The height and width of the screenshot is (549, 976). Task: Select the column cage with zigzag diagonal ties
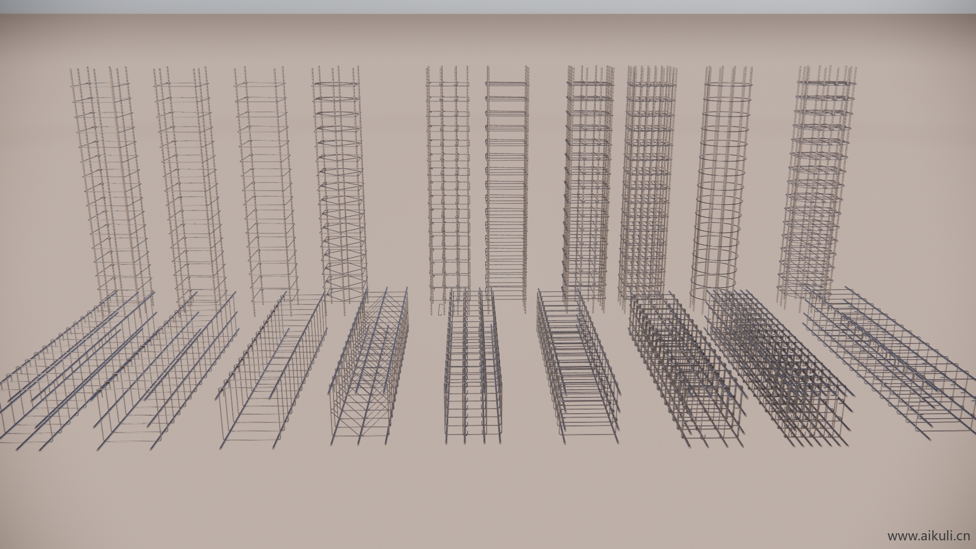339,178
